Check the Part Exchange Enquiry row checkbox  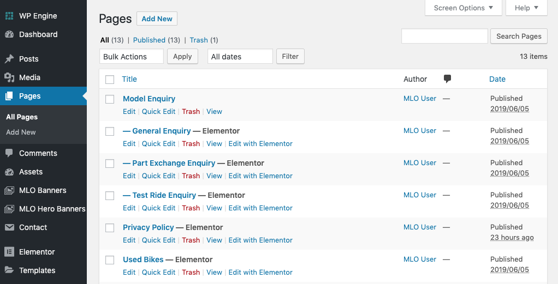pyautogui.click(x=110, y=164)
